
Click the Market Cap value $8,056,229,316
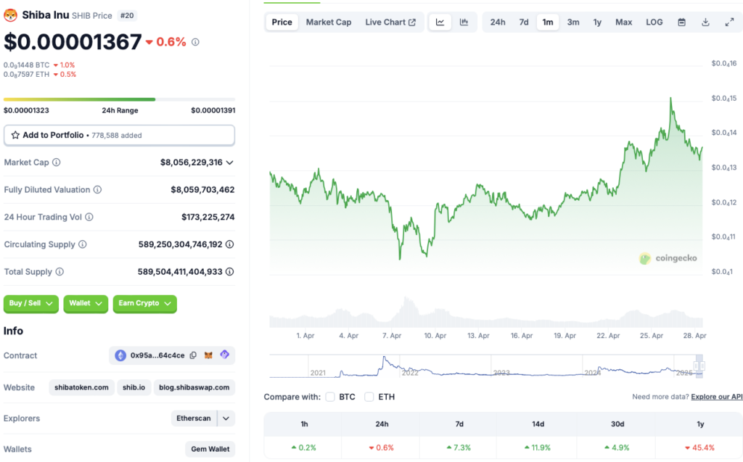[x=191, y=162]
